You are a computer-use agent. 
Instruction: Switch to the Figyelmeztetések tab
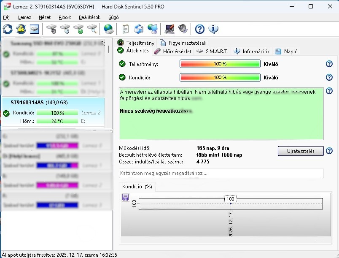pyautogui.click(x=183, y=43)
